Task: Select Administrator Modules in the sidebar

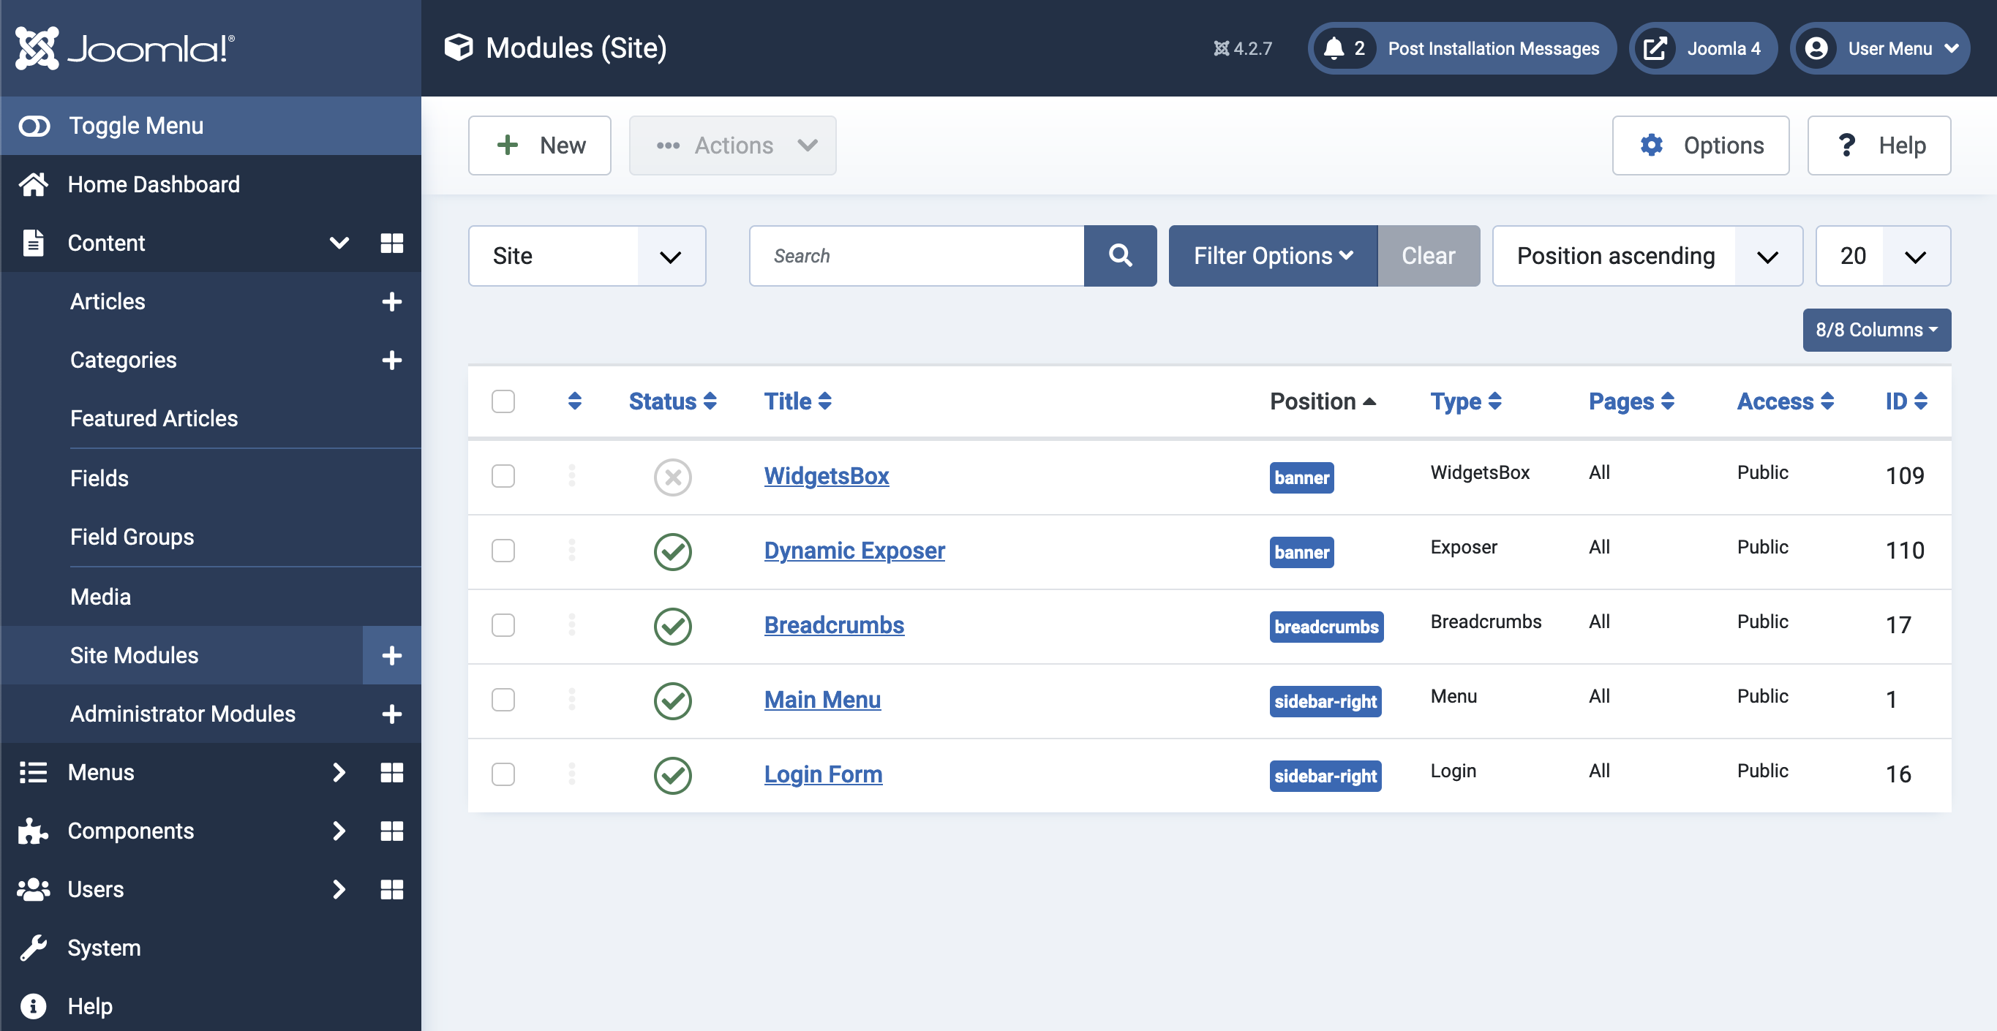Action: click(x=182, y=713)
